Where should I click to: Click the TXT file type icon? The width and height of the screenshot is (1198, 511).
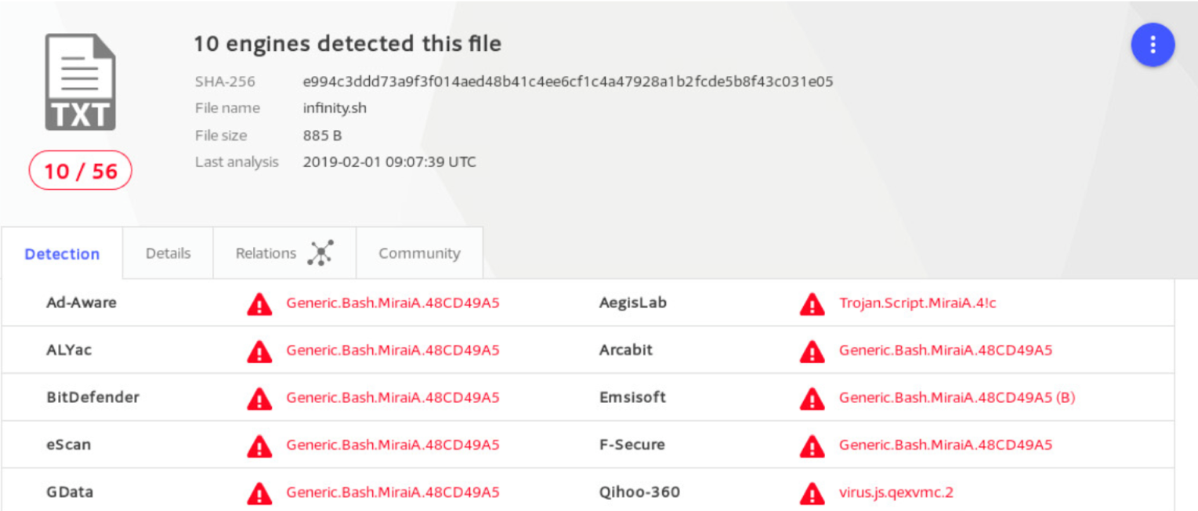tap(80, 82)
